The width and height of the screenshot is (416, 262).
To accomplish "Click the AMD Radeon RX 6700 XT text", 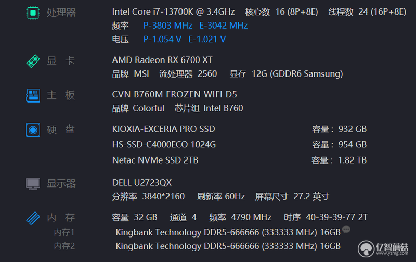I will pyautogui.click(x=162, y=60).
